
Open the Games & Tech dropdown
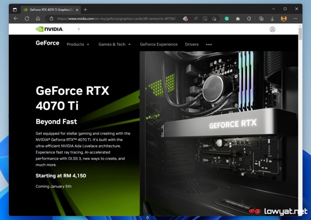[114, 44]
